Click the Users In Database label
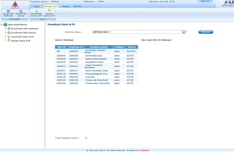Image resolution: width=234 pixels, height=161 pixels. (x=64, y=40)
